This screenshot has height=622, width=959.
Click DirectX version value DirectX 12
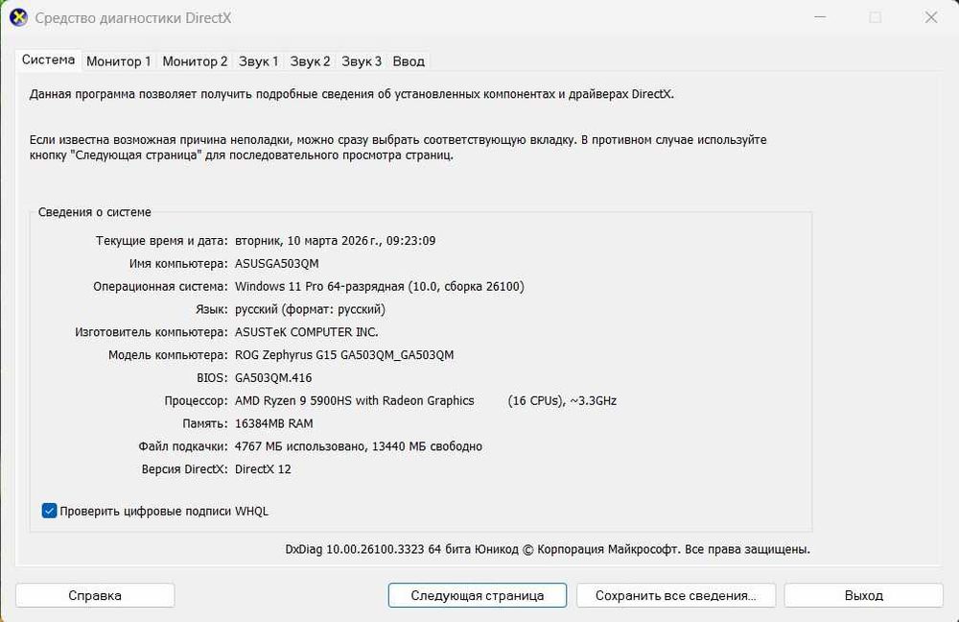pyautogui.click(x=263, y=469)
